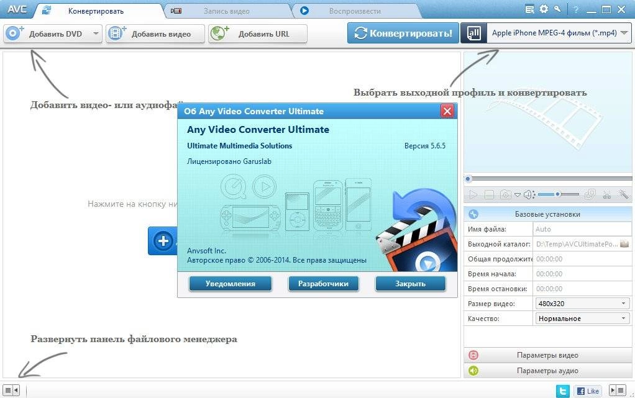Toggle right panel icon at bottom right
This screenshot has width=635, height=398.
[617, 391]
